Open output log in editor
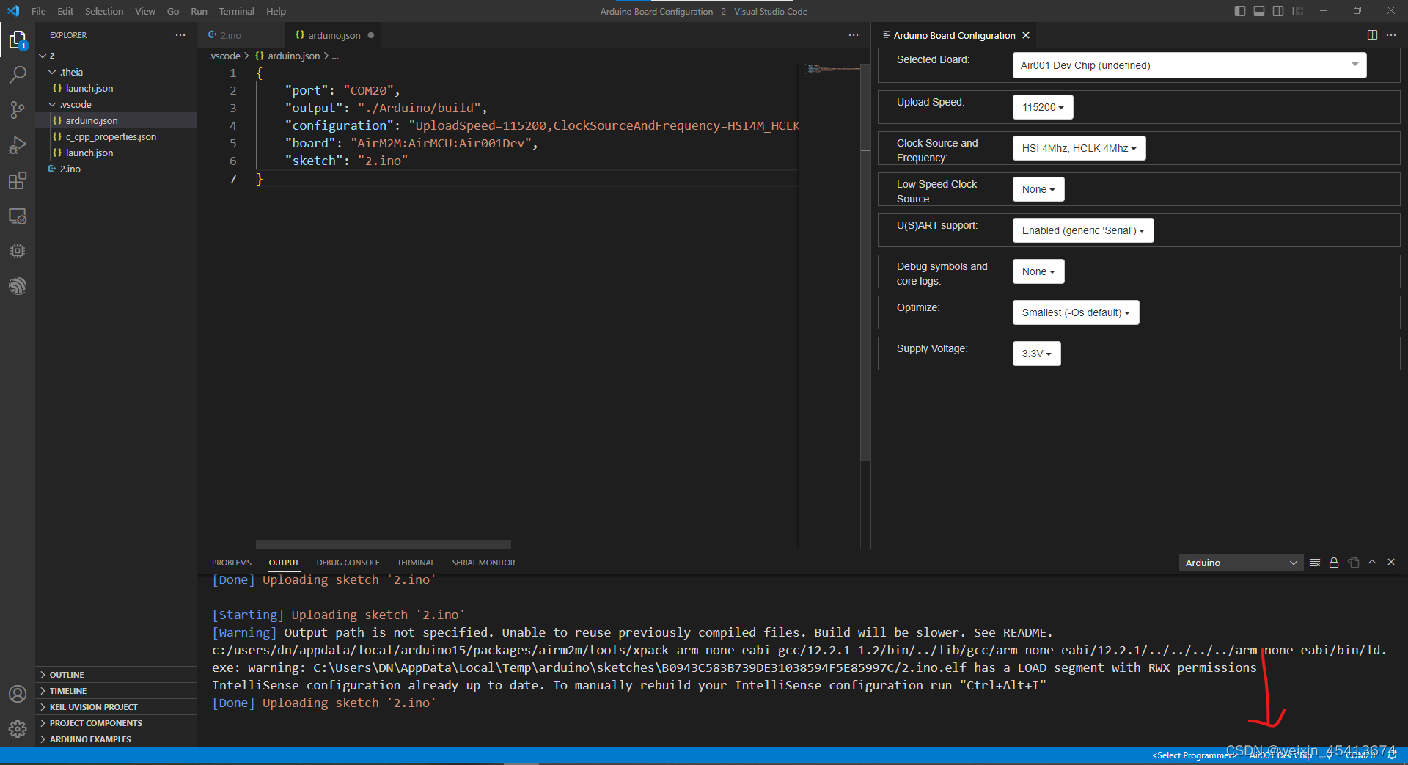 click(x=1354, y=563)
